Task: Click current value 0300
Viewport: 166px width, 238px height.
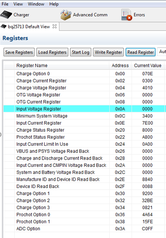Action: click(x=148, y=81)
